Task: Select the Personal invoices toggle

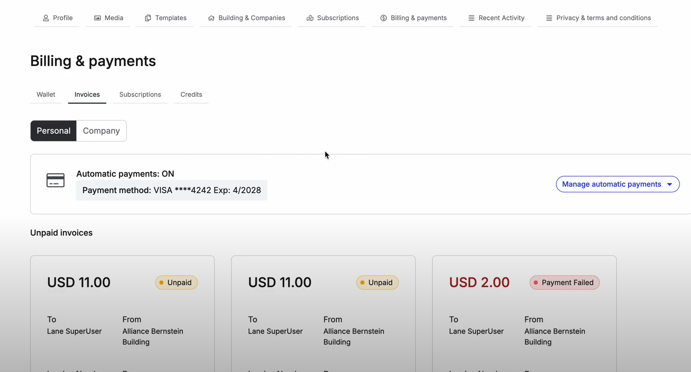Action: click(x=53, y=131)
